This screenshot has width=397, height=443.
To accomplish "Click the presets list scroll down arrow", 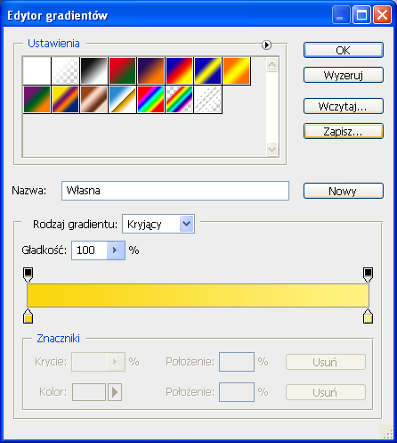I will click(x=271, y=149).
